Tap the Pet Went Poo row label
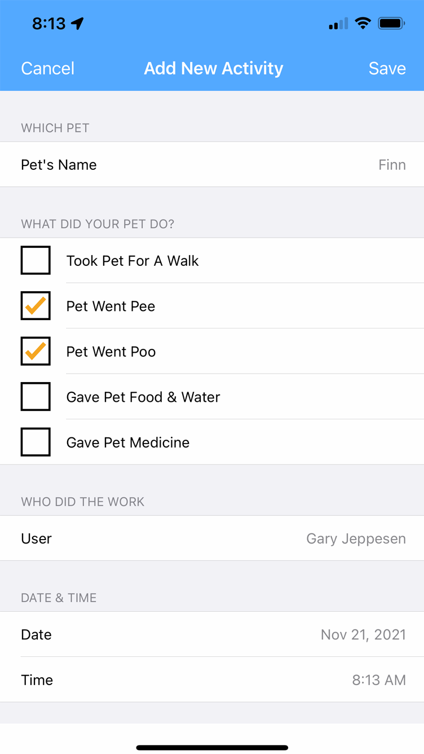 click(x=111, y=352)
